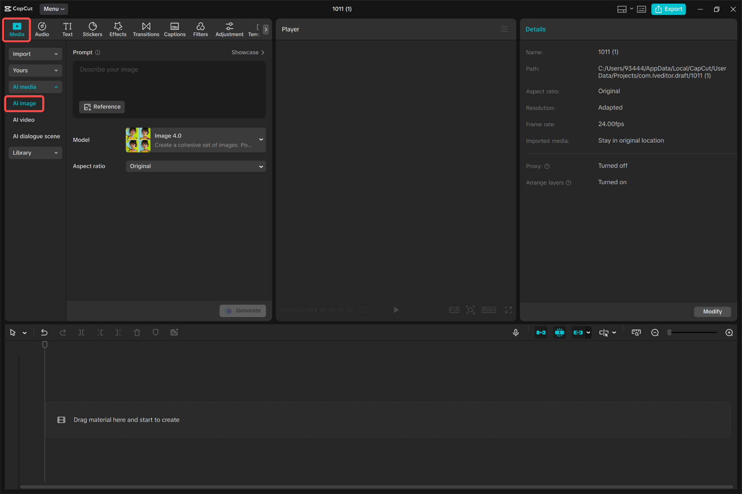
Task: Click the timeline zoom slider
Action: coord(692,332)
